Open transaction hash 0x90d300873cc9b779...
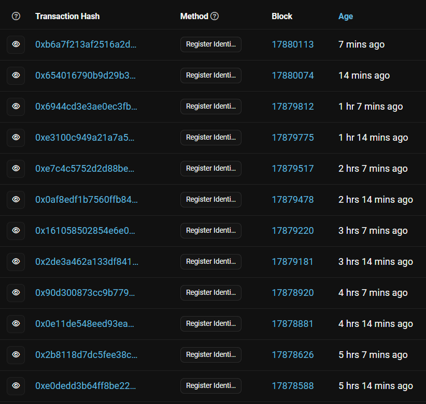 coord(85,293)
